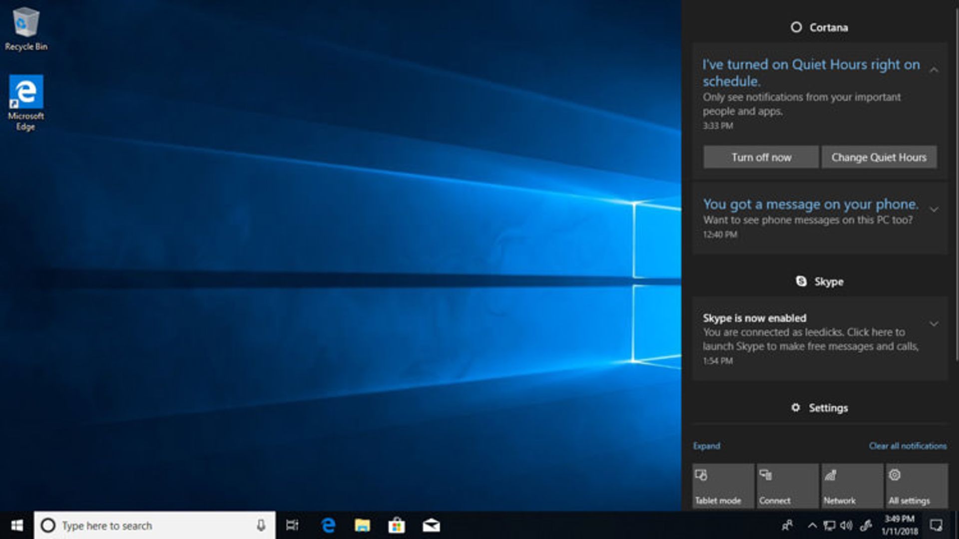
Task: Open the volume control in the system tray
Action: [845, 526]
